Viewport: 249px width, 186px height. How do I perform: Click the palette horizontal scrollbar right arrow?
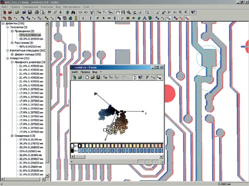pos(161,156)
